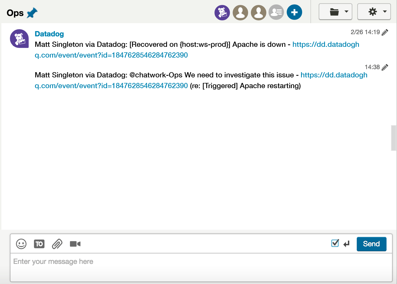
Task: Open the settings gear dropdown
Action: point(373,12)
